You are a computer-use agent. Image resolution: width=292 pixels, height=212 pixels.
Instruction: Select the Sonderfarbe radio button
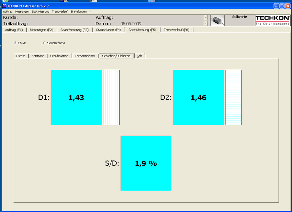(x=45, y=43)
